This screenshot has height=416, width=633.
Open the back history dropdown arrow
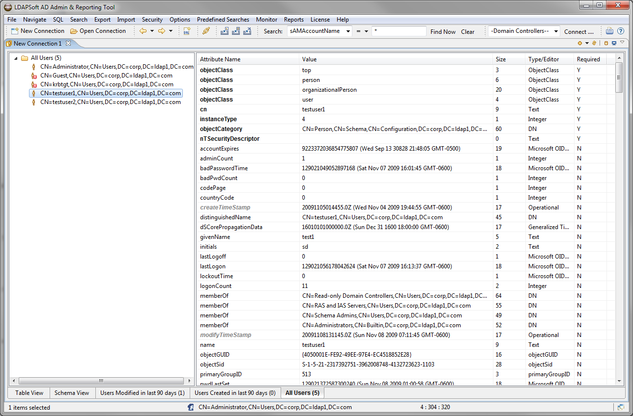click(152, 31)
